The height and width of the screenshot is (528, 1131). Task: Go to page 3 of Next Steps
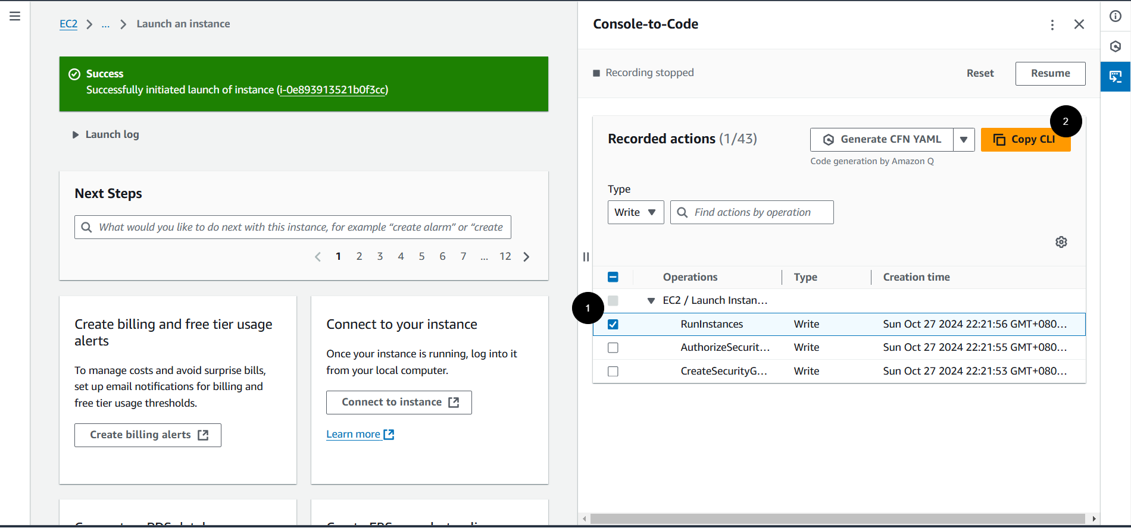click(x=380, y=256)
